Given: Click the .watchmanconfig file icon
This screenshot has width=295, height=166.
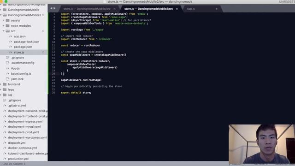Looking at the screenshot, I should coord(7,63).
